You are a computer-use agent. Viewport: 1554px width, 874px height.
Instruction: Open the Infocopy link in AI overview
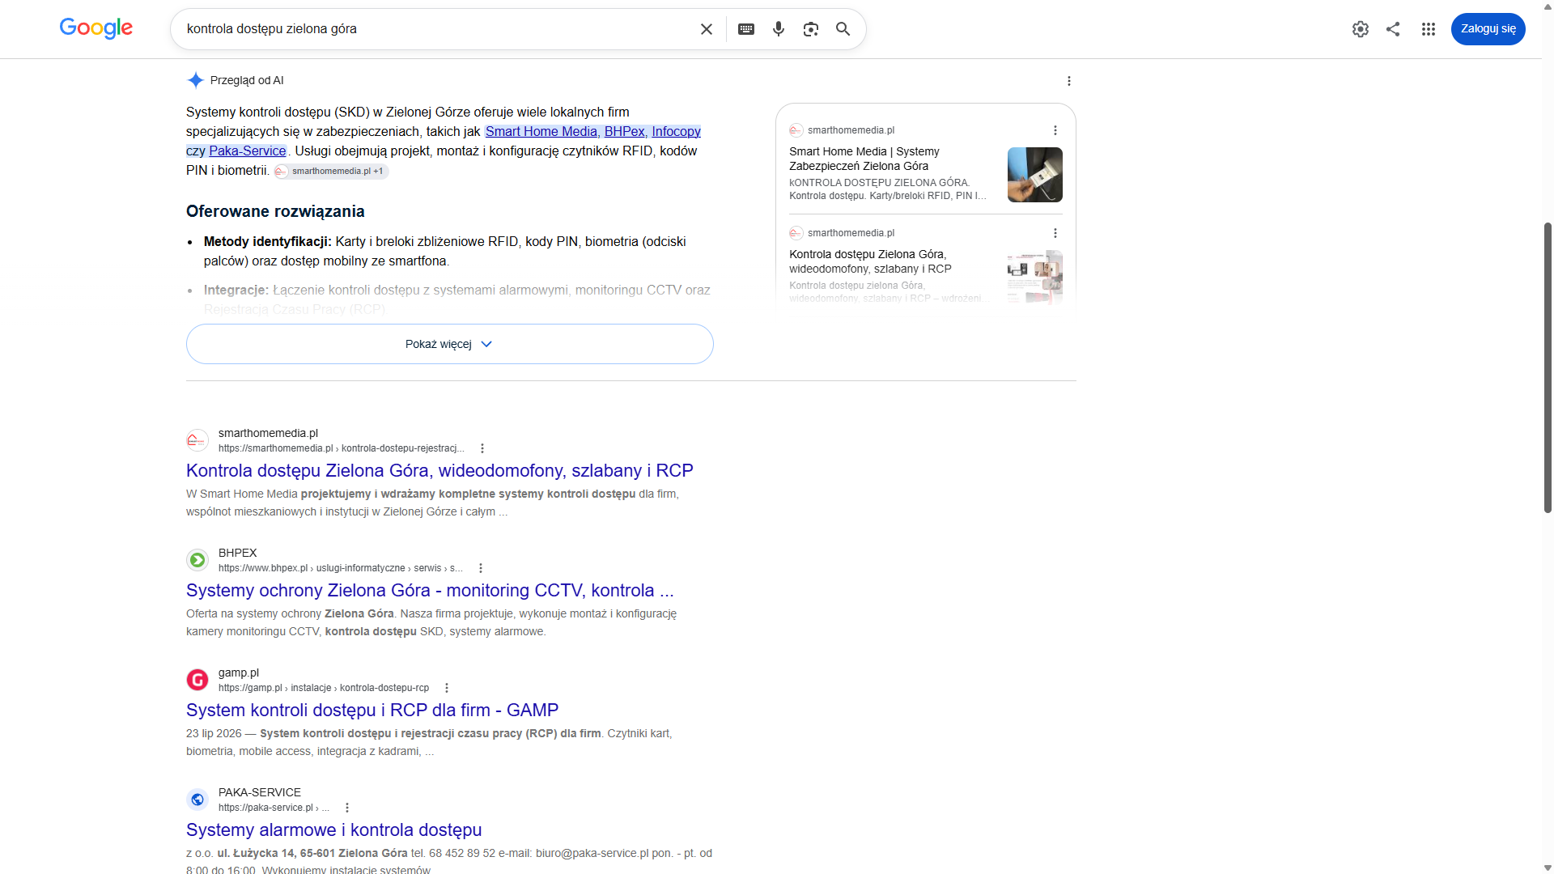676,131
